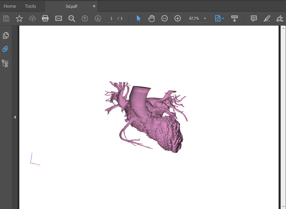
Task: Open search with the magnifier icon
Action: point(71,18)
